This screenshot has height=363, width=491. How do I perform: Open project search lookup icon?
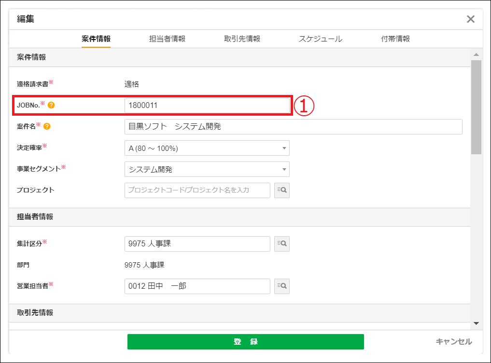tap(282, 190)
